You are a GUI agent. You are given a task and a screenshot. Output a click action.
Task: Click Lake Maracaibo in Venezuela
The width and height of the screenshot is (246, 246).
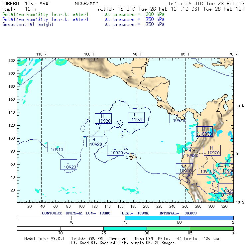(x=226, y=107)
